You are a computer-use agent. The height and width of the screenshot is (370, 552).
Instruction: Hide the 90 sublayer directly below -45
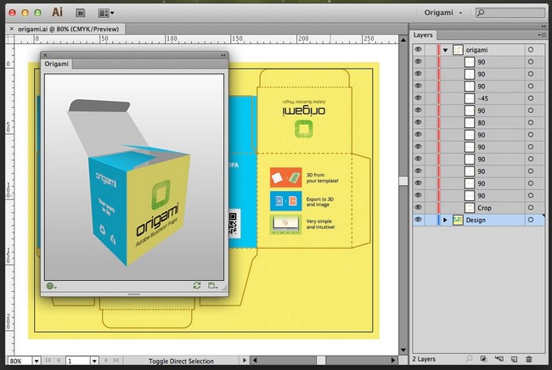point(418,110)
